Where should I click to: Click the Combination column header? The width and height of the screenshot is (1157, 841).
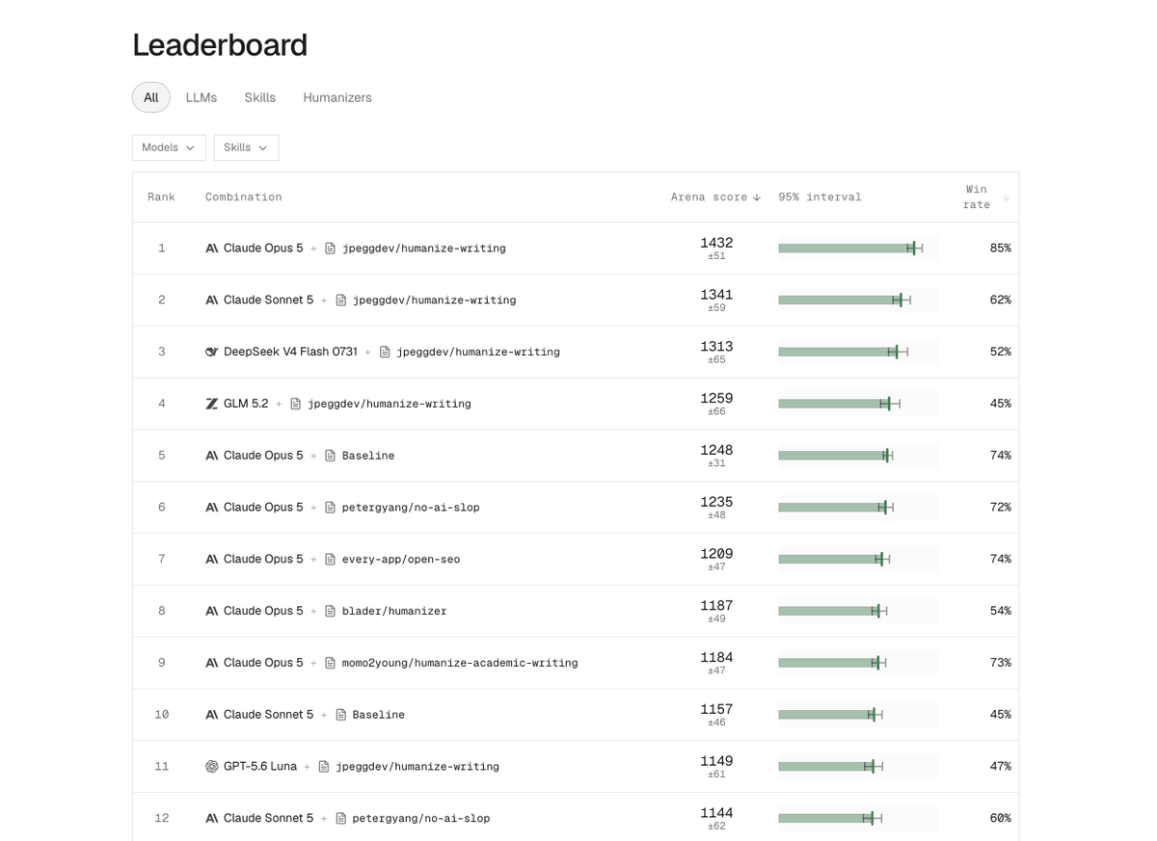244,197
